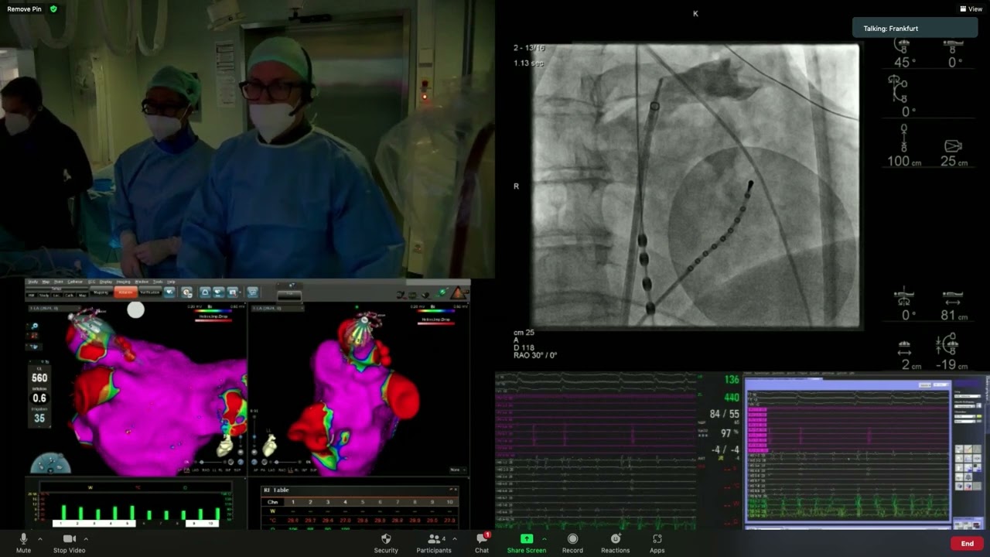The image size is (990, 557).
Task: Switch to Verification mode button
Action: (x=150, y=292)
